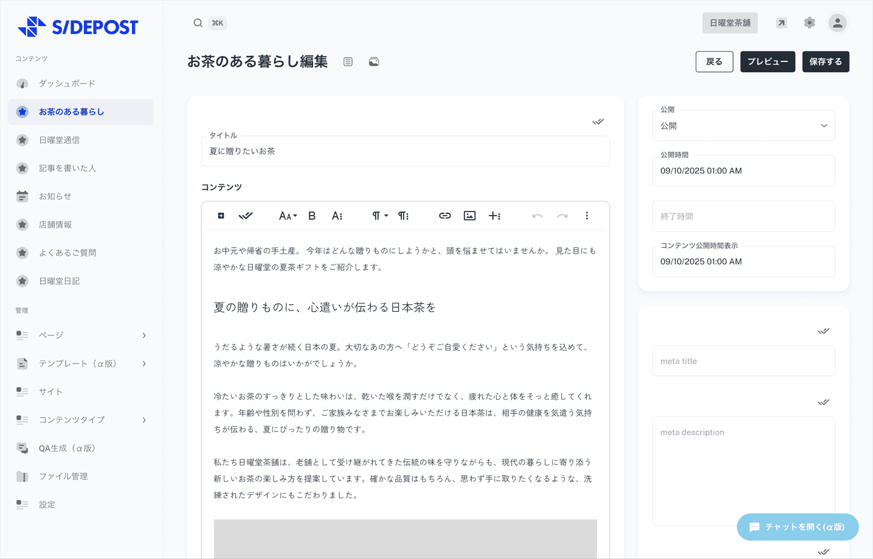Click the ファイル管理 file icon
The image size is (873, 559).
tap(22, 476)
